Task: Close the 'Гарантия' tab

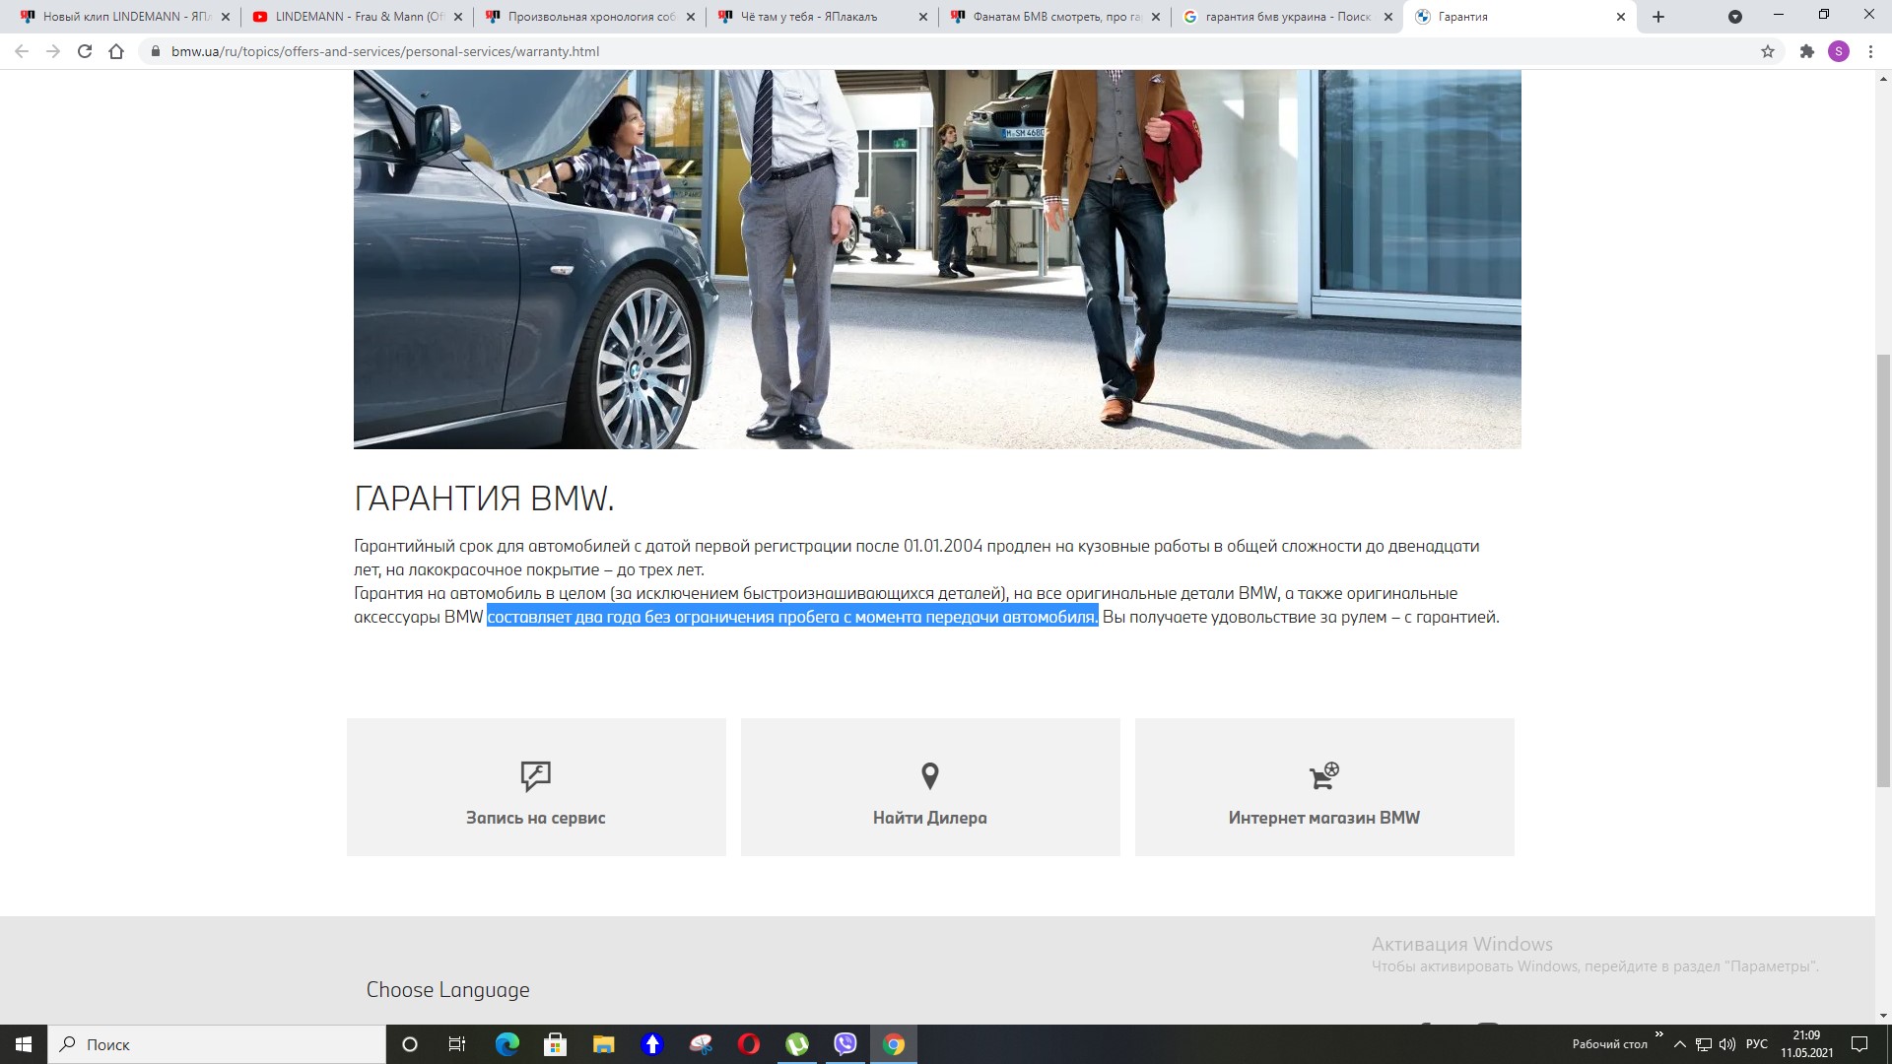Action: tap(1621, 17)
